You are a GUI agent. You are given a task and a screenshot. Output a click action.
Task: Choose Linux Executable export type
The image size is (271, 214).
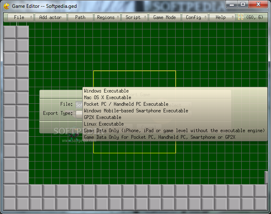175,124
